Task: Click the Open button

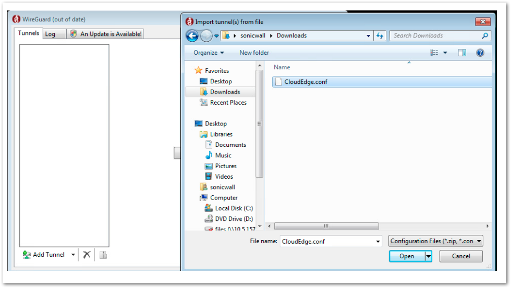Action: click(407, 256)
